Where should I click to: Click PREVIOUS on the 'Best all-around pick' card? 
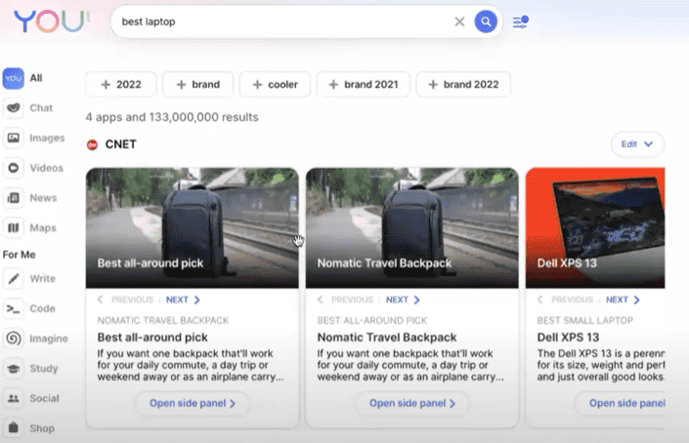click(126, 300)
